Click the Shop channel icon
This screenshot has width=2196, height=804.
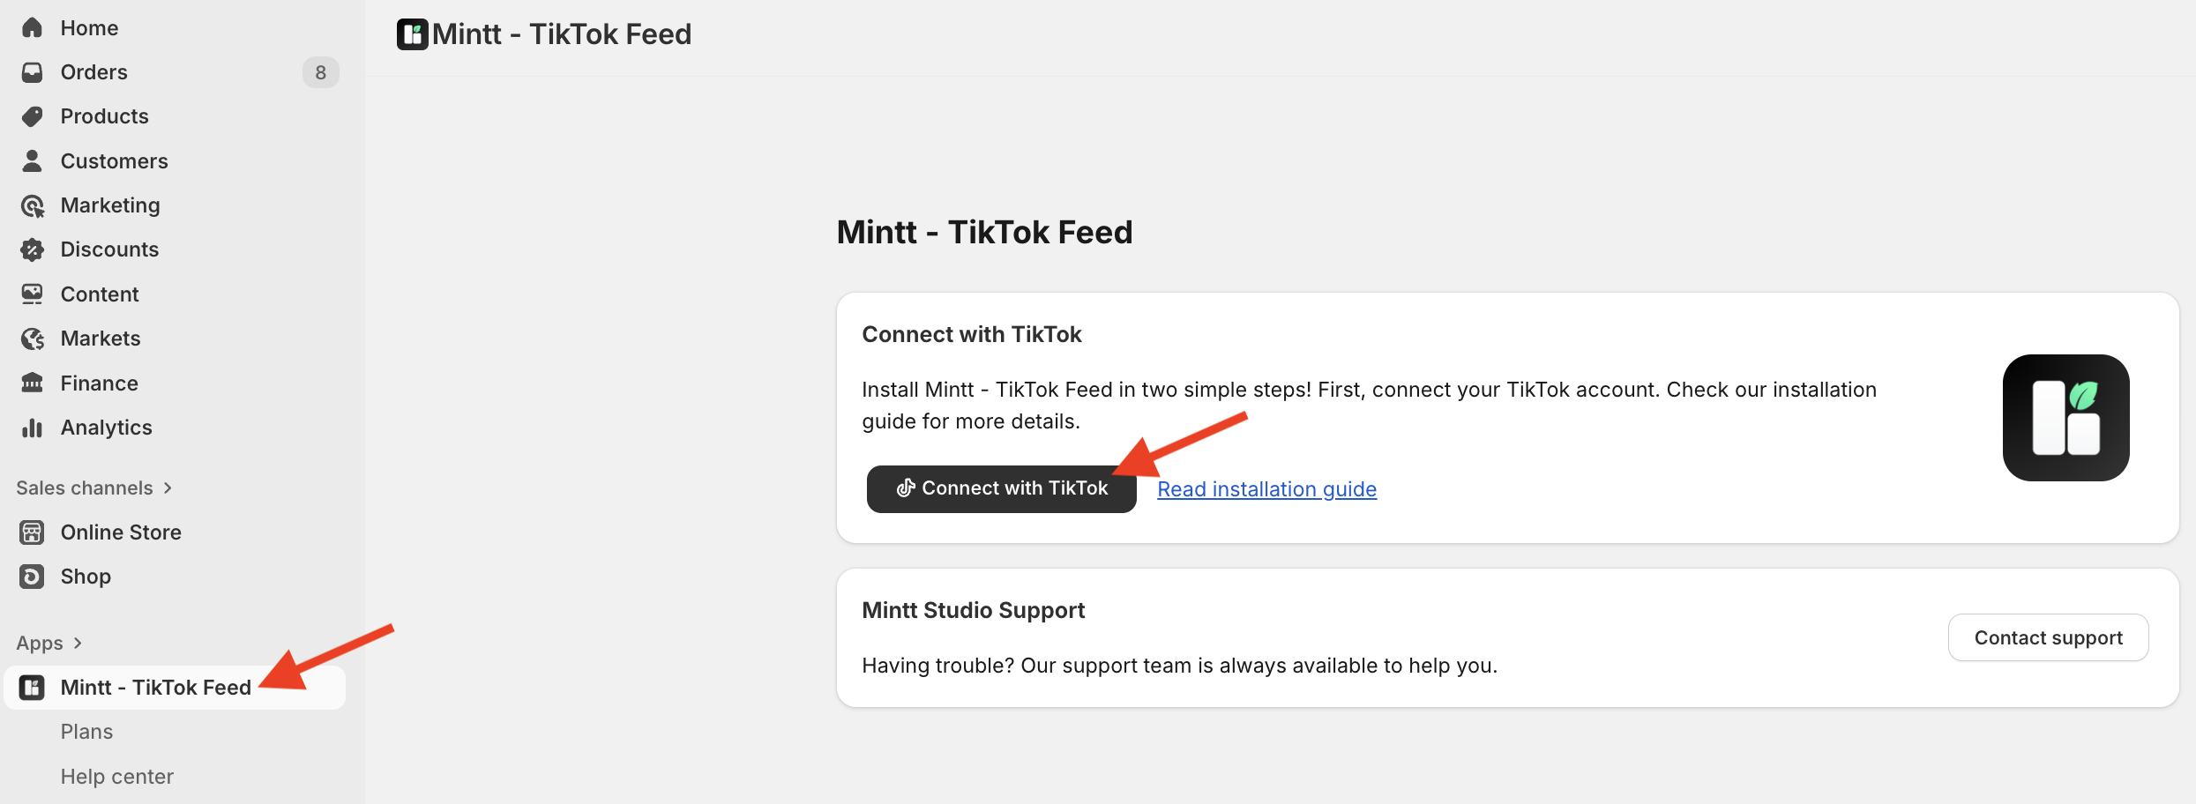point(32,576)
